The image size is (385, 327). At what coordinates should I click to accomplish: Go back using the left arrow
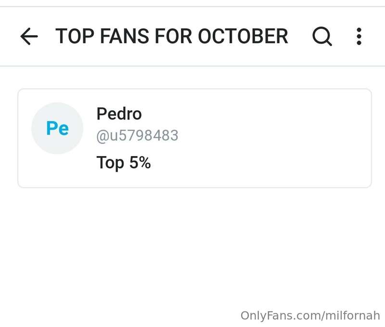(x=29, y=37)
